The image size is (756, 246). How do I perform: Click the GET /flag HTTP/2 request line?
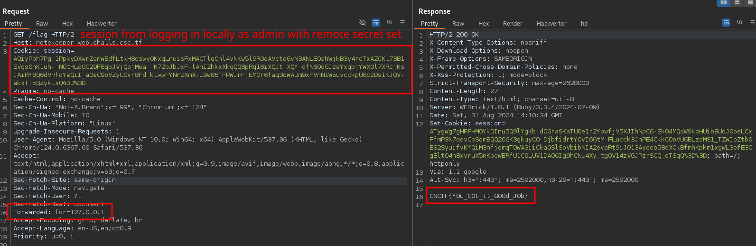pos(44,35)
